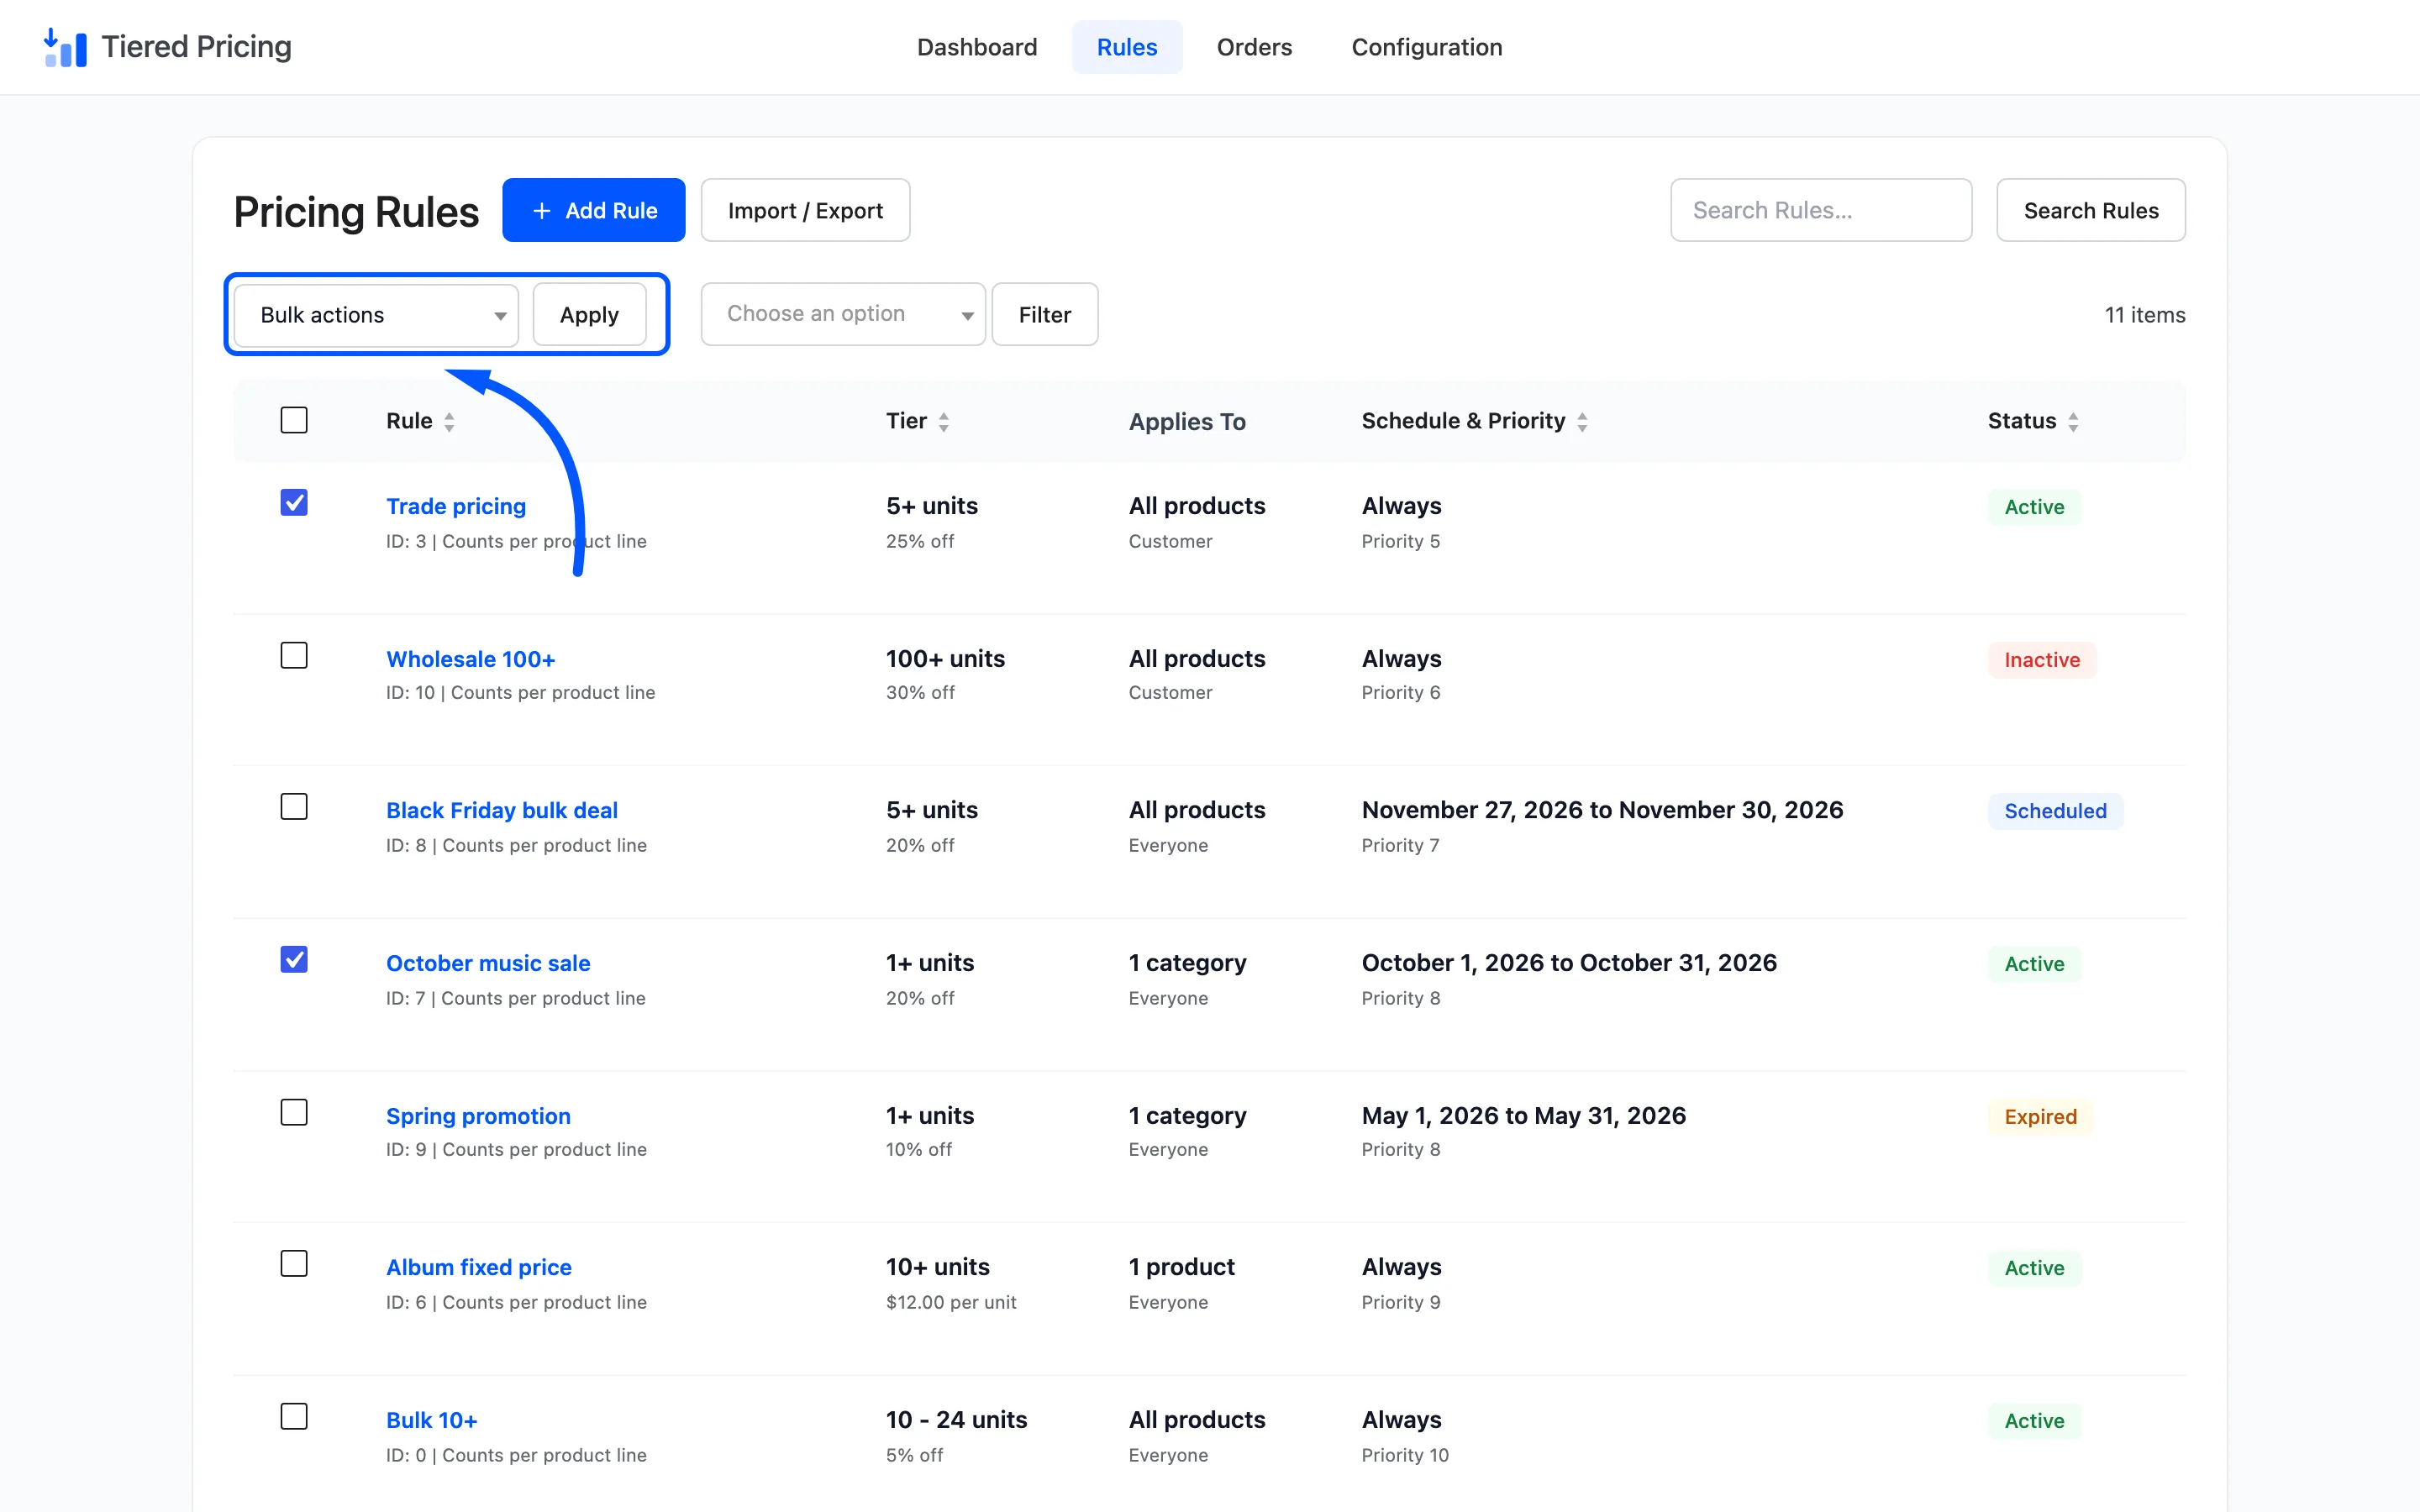Click the Tiered Pricing logo icon
The image size is (2420, 1512).
[65, 47]
